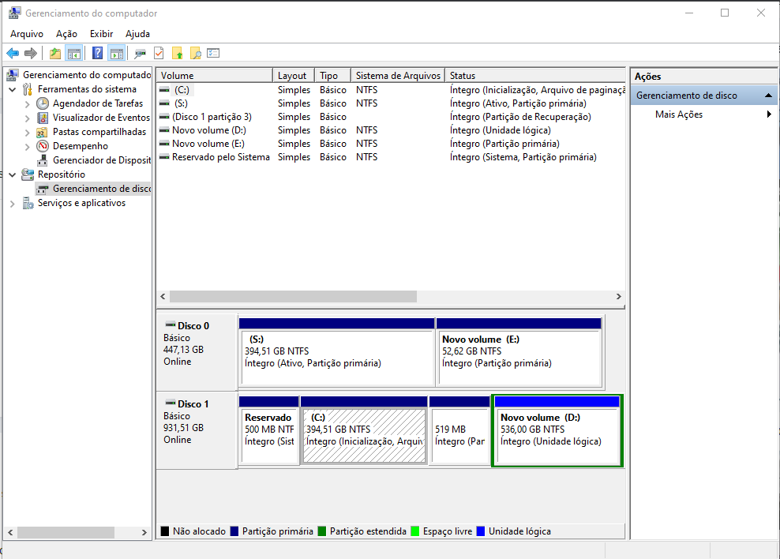This screenshot has width=780, height=559.
Task: Sort by the Layout column header
Action: click(294, 76)
